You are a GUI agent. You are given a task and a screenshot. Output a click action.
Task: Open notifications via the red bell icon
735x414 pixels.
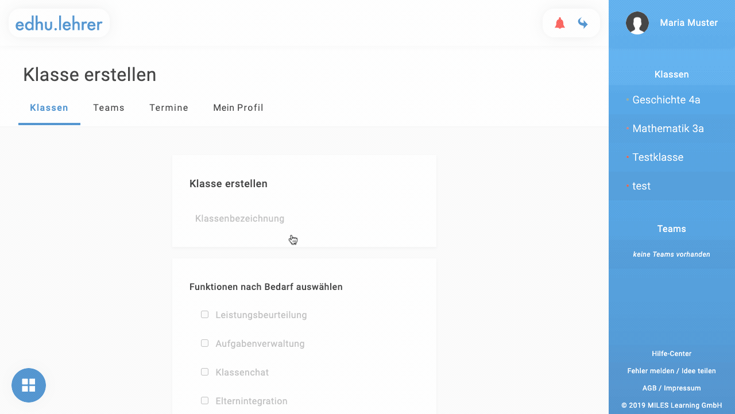pos(560,23)
